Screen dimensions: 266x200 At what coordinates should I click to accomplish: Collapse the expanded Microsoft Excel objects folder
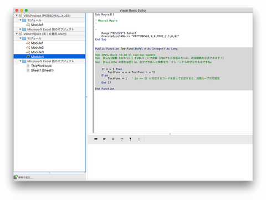pos(21,61)
